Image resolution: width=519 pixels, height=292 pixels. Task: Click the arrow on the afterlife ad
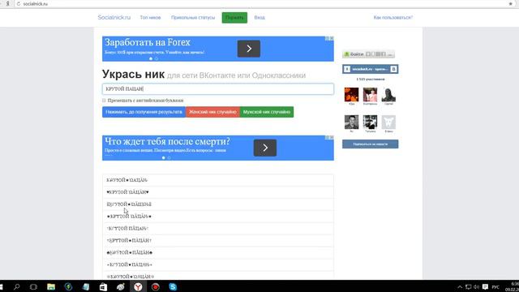[265, 148]
